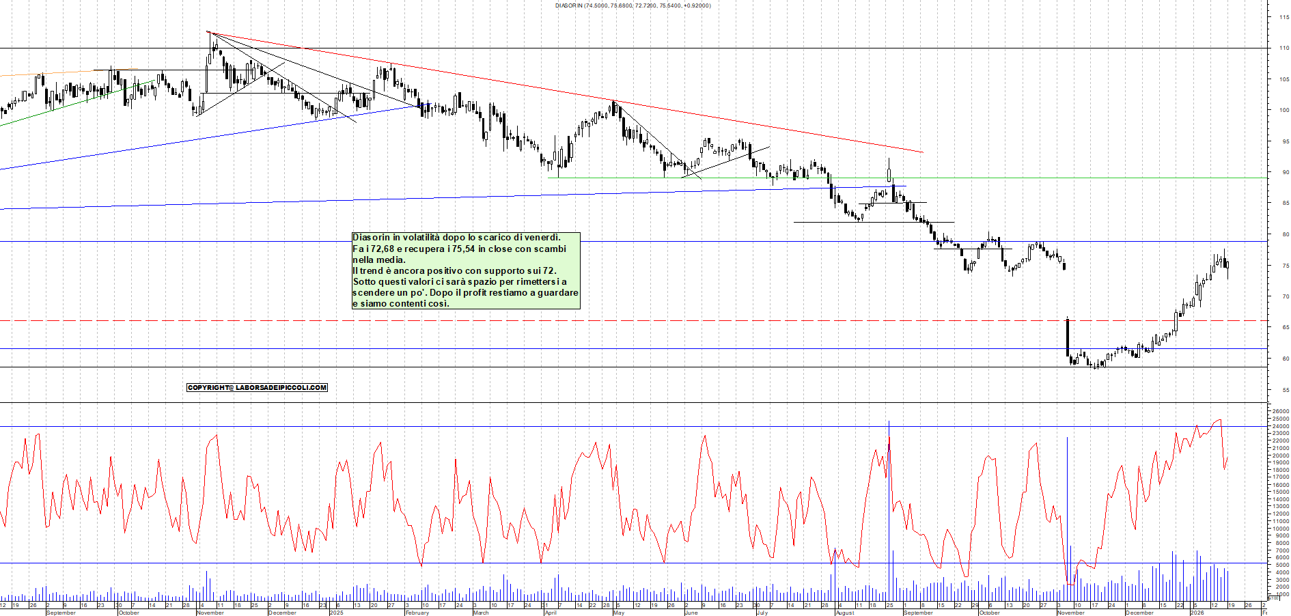Click the 110 price axis label

click(1284, 48)
